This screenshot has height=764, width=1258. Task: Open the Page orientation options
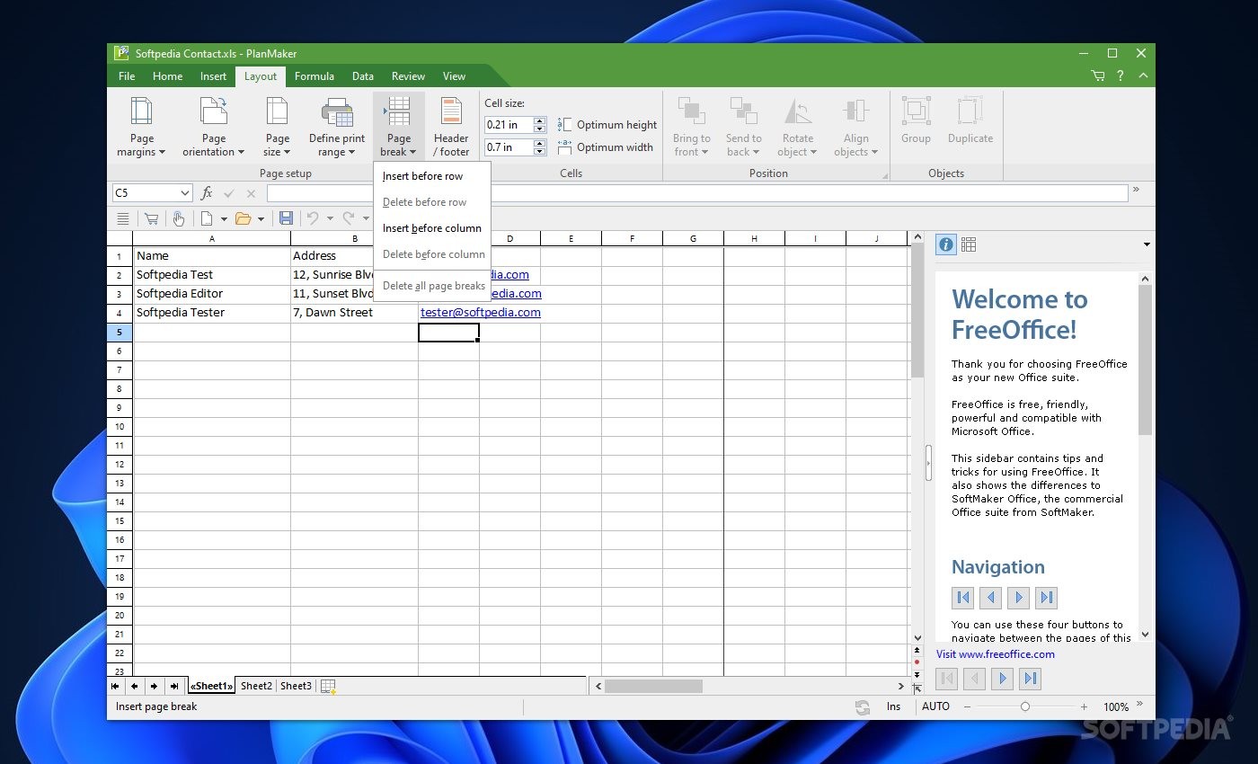coord(213,127)
